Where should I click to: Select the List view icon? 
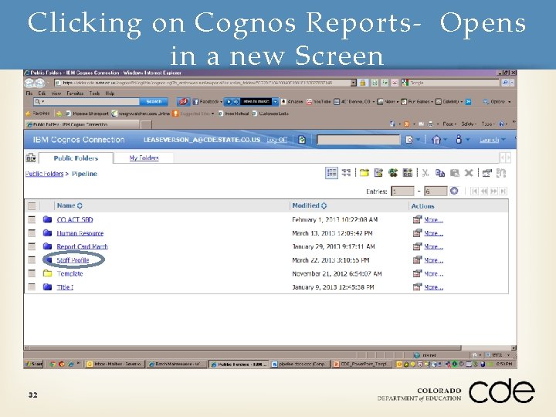pyautogui.click(x=331, y=173)
